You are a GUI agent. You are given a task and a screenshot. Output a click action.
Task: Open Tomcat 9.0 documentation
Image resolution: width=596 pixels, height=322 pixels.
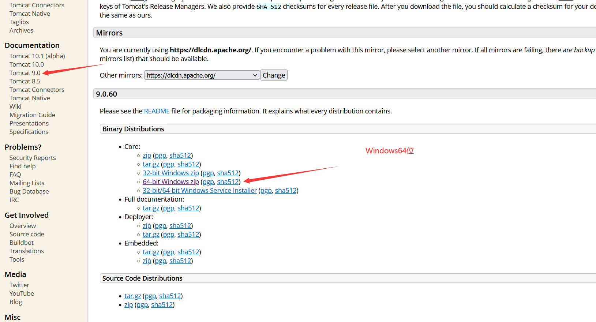(25, 73)
